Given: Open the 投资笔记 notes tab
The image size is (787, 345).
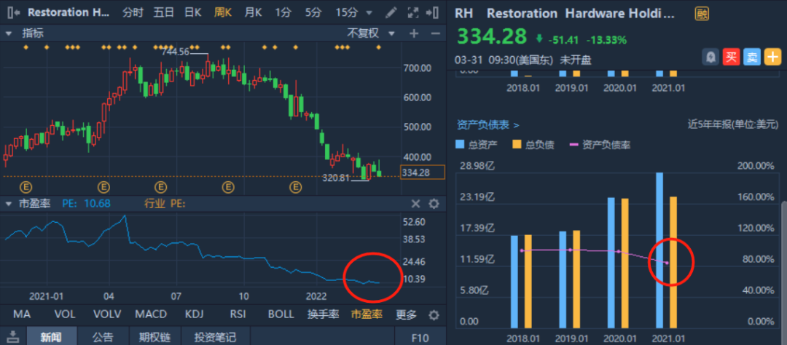Looking at the screenshot, I should click(215, 337).
